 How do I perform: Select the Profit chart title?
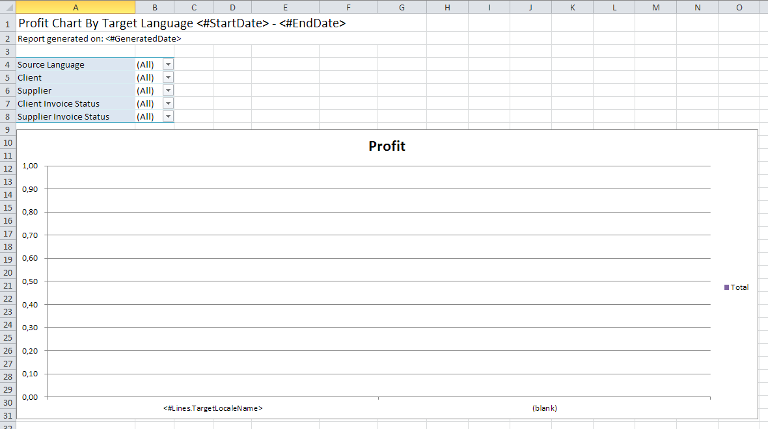coord(387,146)
